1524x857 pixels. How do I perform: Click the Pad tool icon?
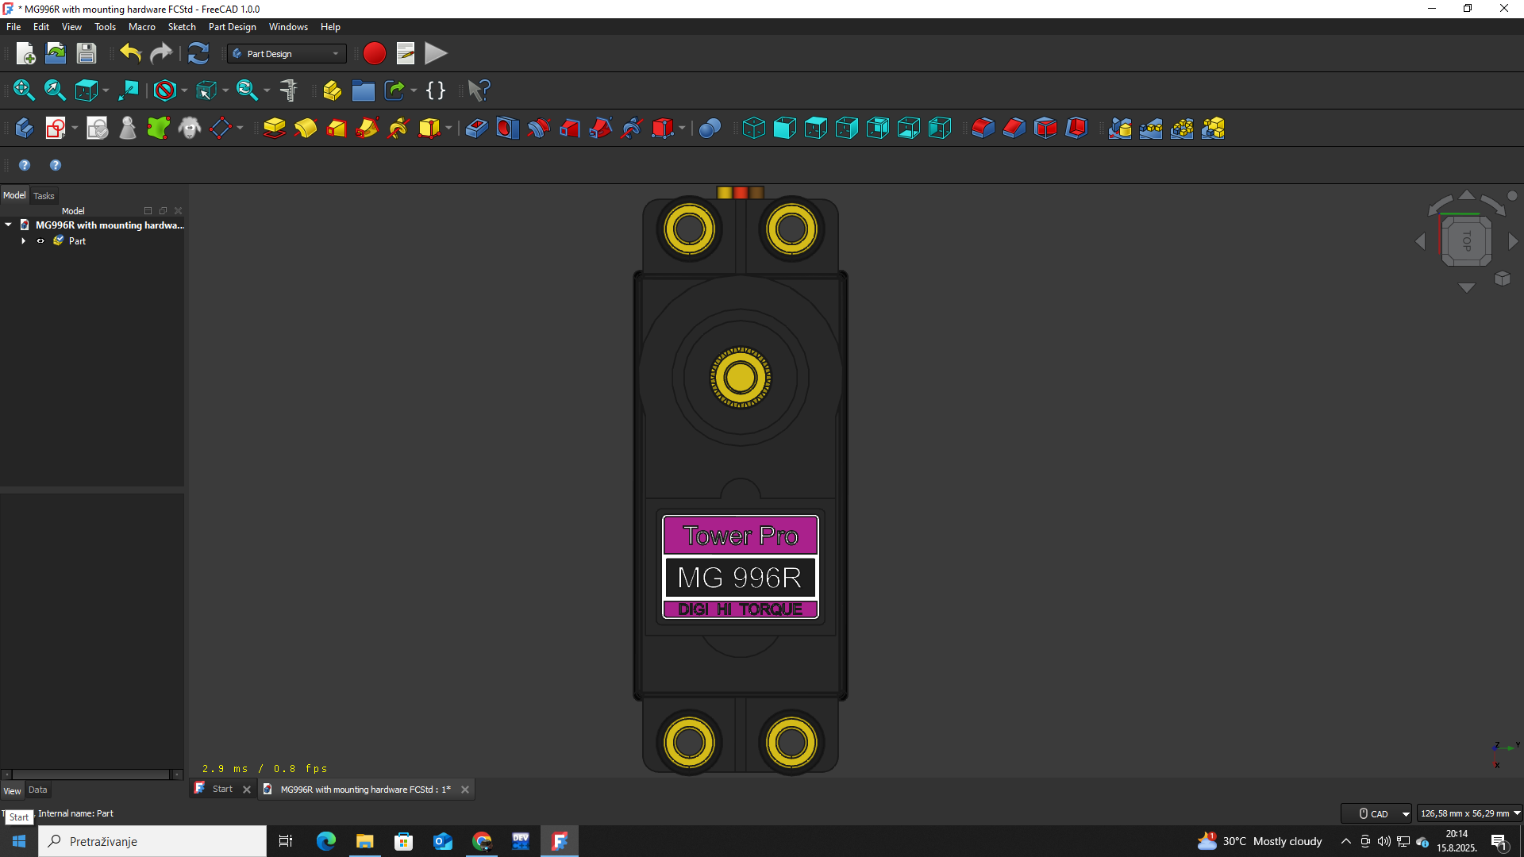[274, 128]
